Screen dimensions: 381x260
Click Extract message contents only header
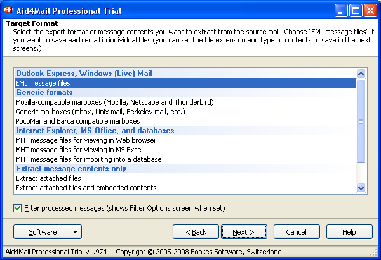point(185,169)
